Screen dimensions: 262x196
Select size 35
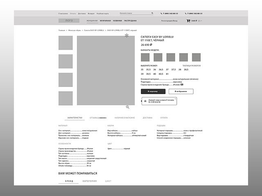tap(142, 70)
